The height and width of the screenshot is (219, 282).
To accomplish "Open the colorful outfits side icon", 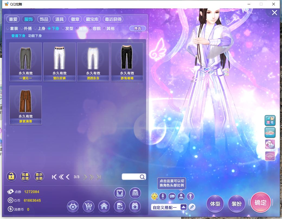I will 270,120.
